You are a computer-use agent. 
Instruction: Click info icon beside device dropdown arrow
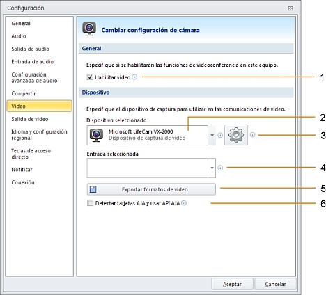220,135
